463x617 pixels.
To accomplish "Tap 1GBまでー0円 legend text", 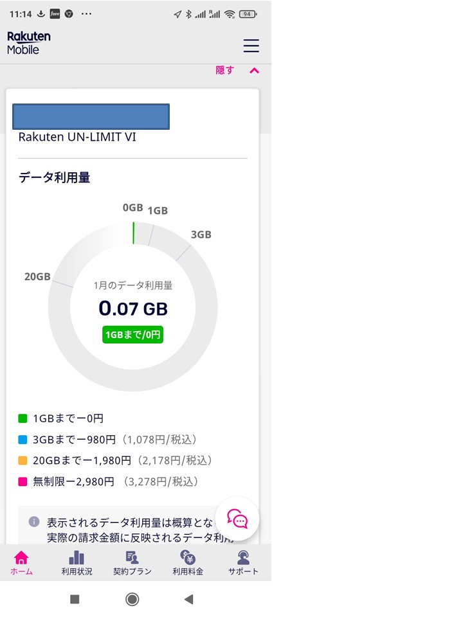I will 68,418.
